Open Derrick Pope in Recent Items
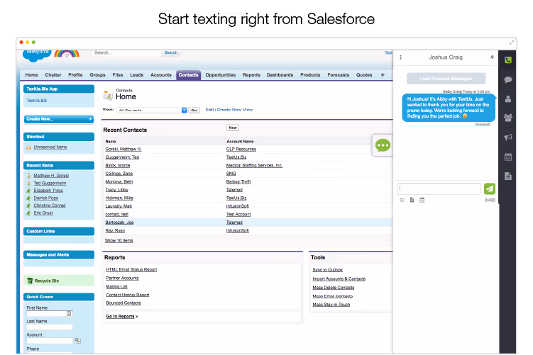This screenshot has width=533, height=355. click(46, 198)
